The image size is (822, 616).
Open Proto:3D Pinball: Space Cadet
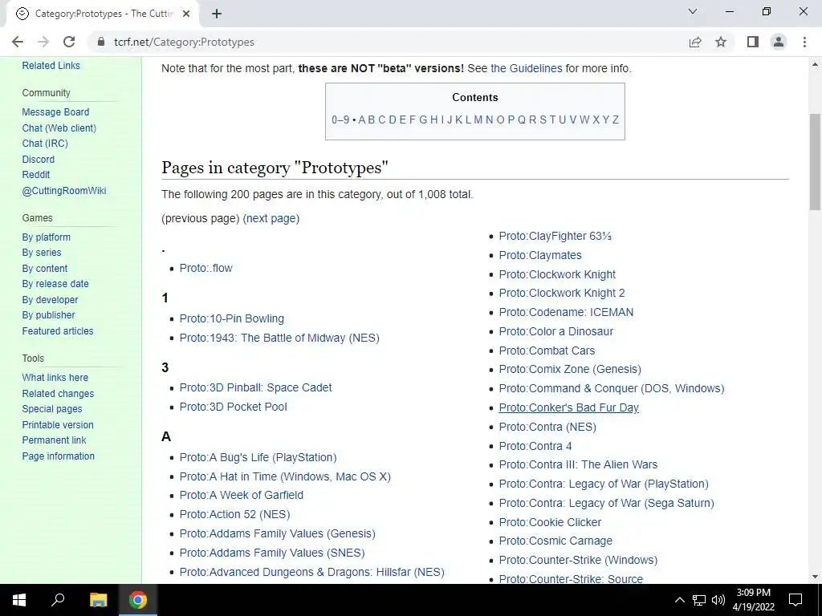[x=256, y=387]
